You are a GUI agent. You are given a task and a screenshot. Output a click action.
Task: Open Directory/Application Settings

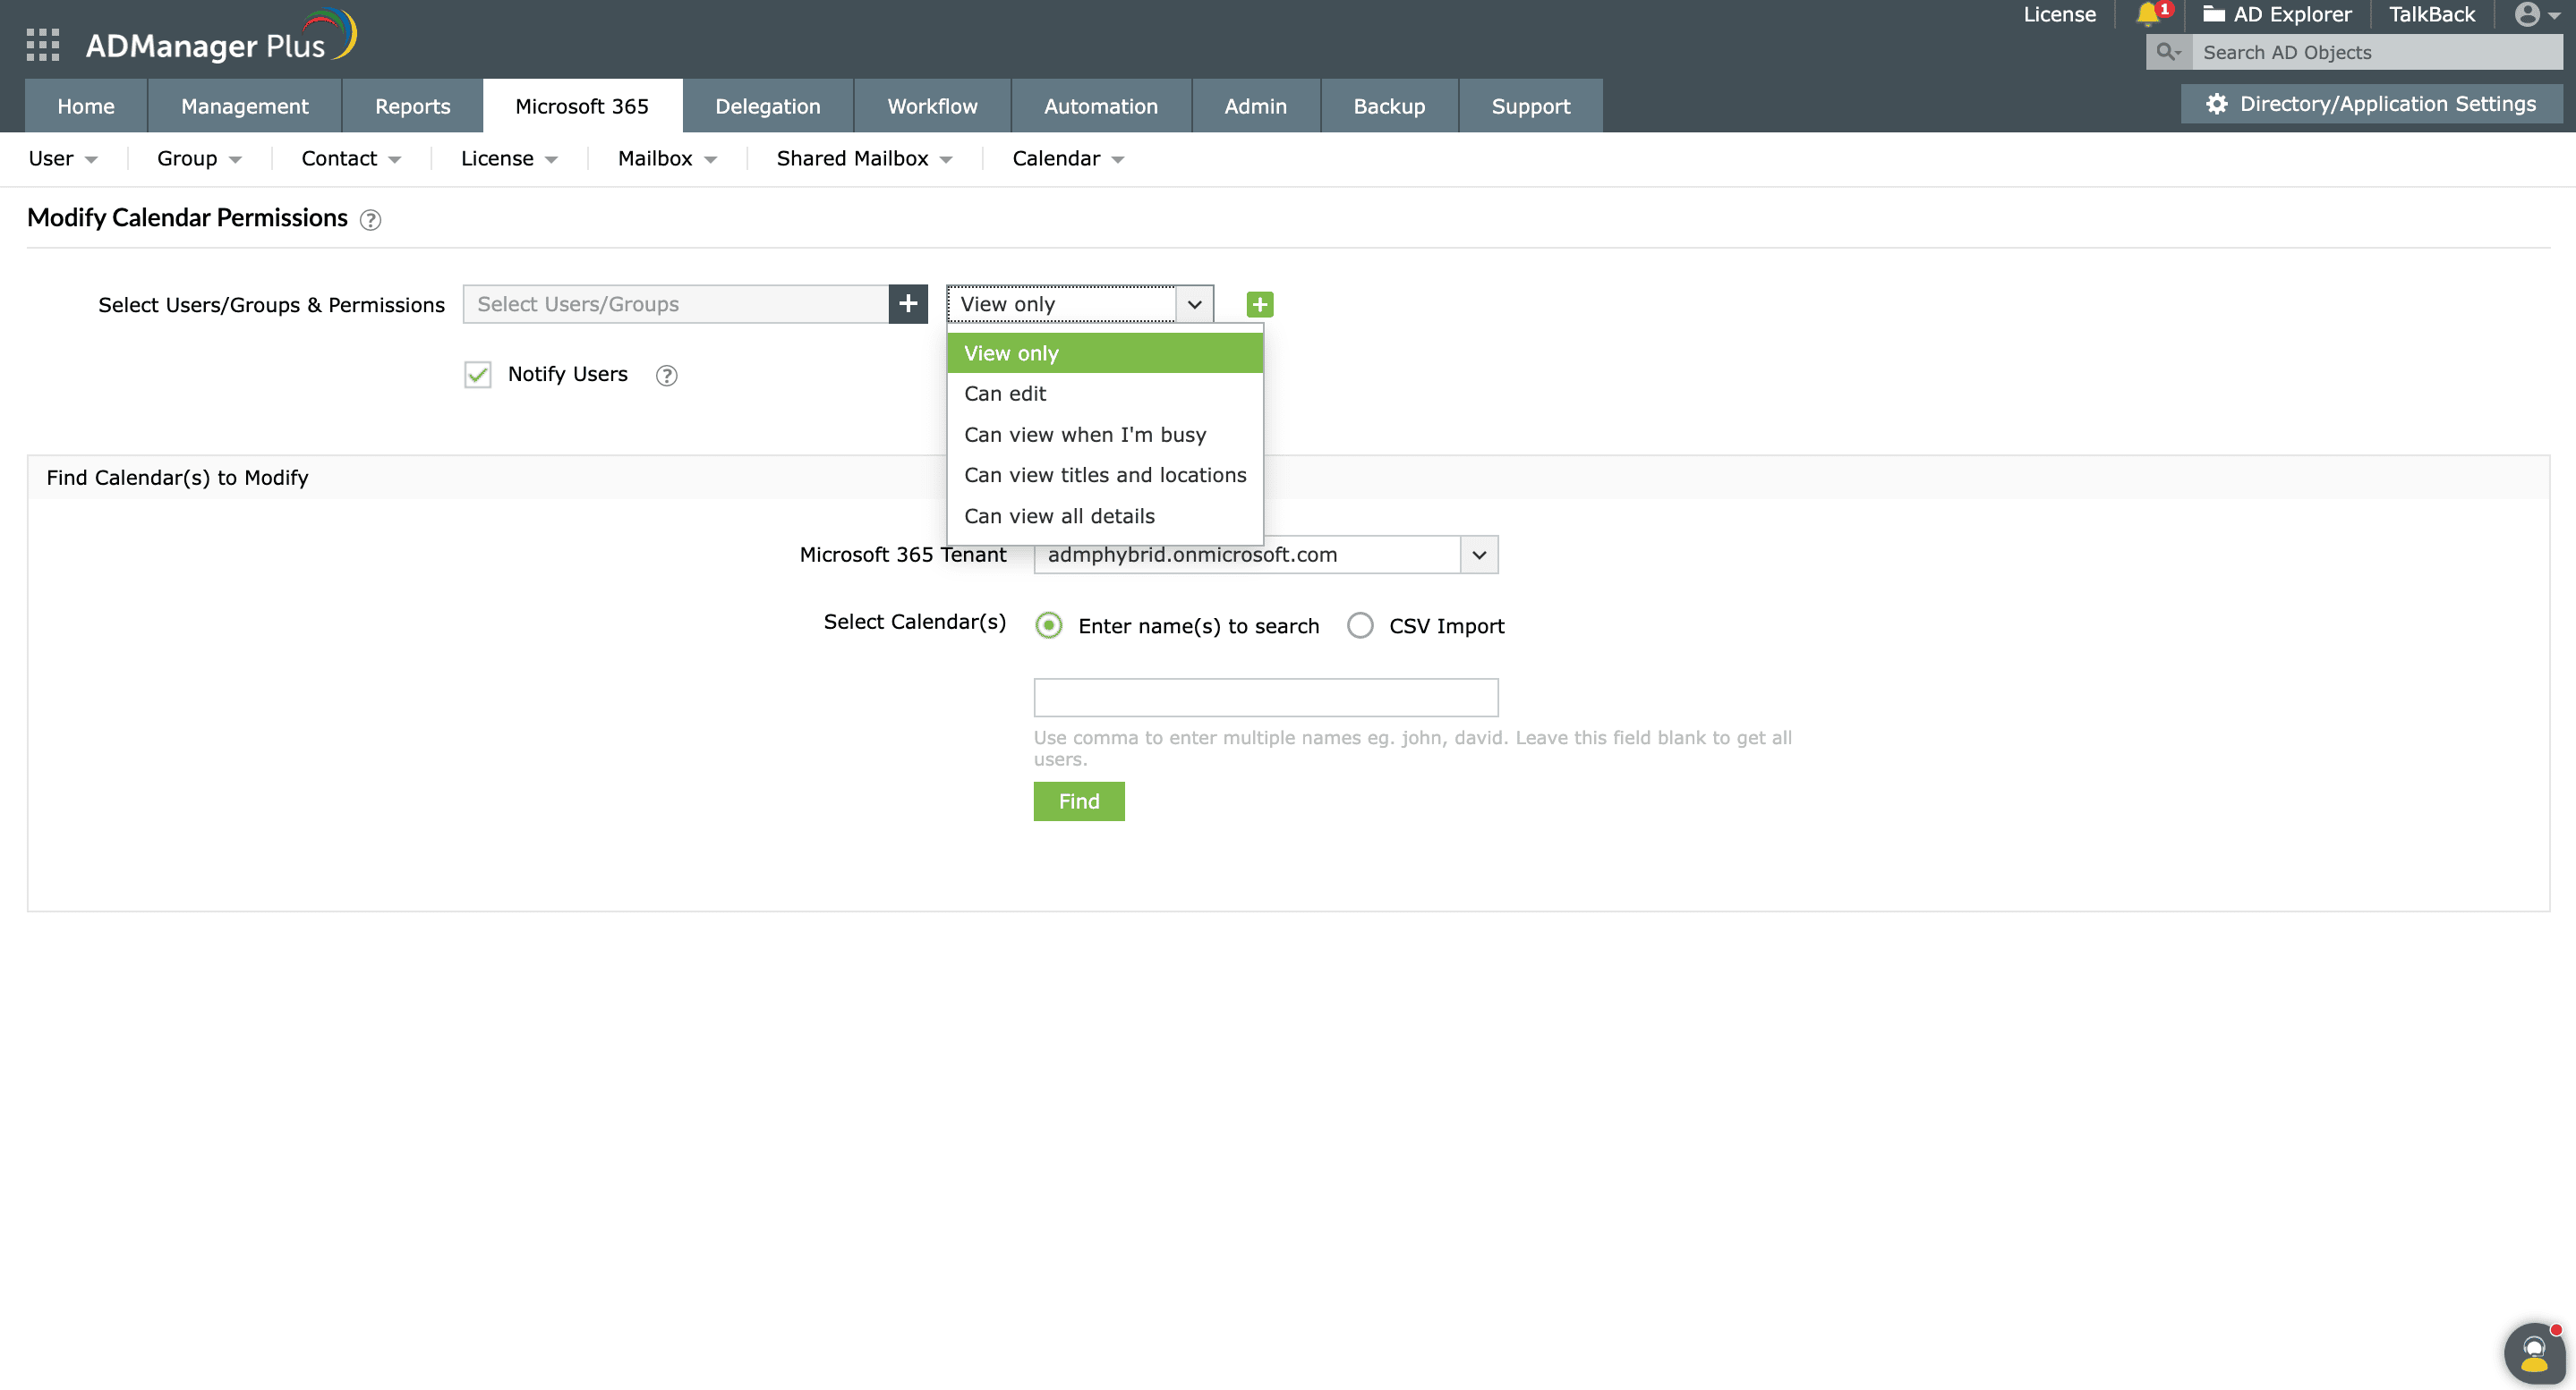[2371, 104]
